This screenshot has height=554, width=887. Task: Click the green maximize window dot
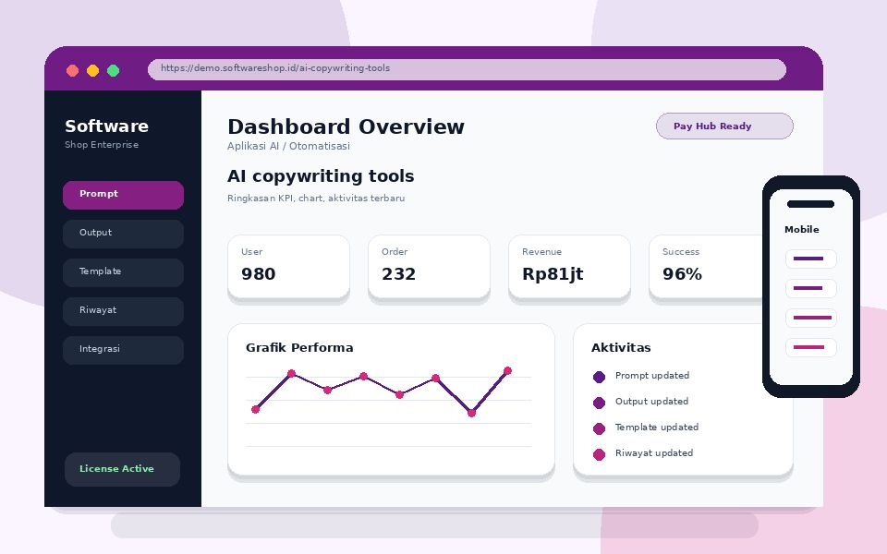click(113, 71)
